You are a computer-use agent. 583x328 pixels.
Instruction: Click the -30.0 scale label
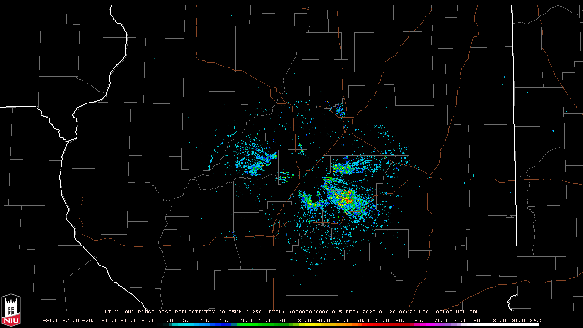(x=51, y=320)
